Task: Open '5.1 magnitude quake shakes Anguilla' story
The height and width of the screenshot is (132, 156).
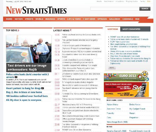Action: tap(78, 82)
